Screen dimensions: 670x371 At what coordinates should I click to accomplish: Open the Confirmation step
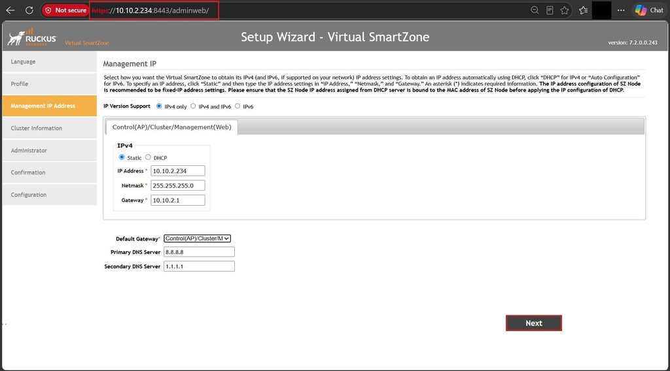coord(50,172)
